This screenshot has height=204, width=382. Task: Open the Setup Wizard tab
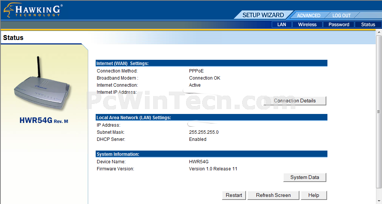pyautogui.click(x=263, y=15)
